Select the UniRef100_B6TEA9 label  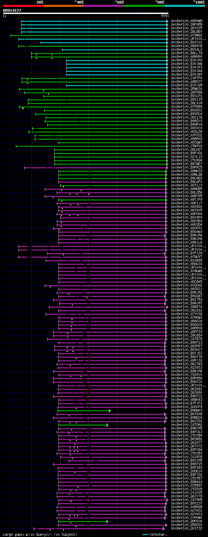coord(187,414)
